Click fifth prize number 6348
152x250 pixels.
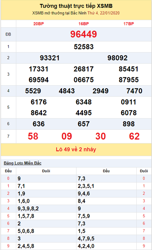pyautogui.click(x=84, y=102)
